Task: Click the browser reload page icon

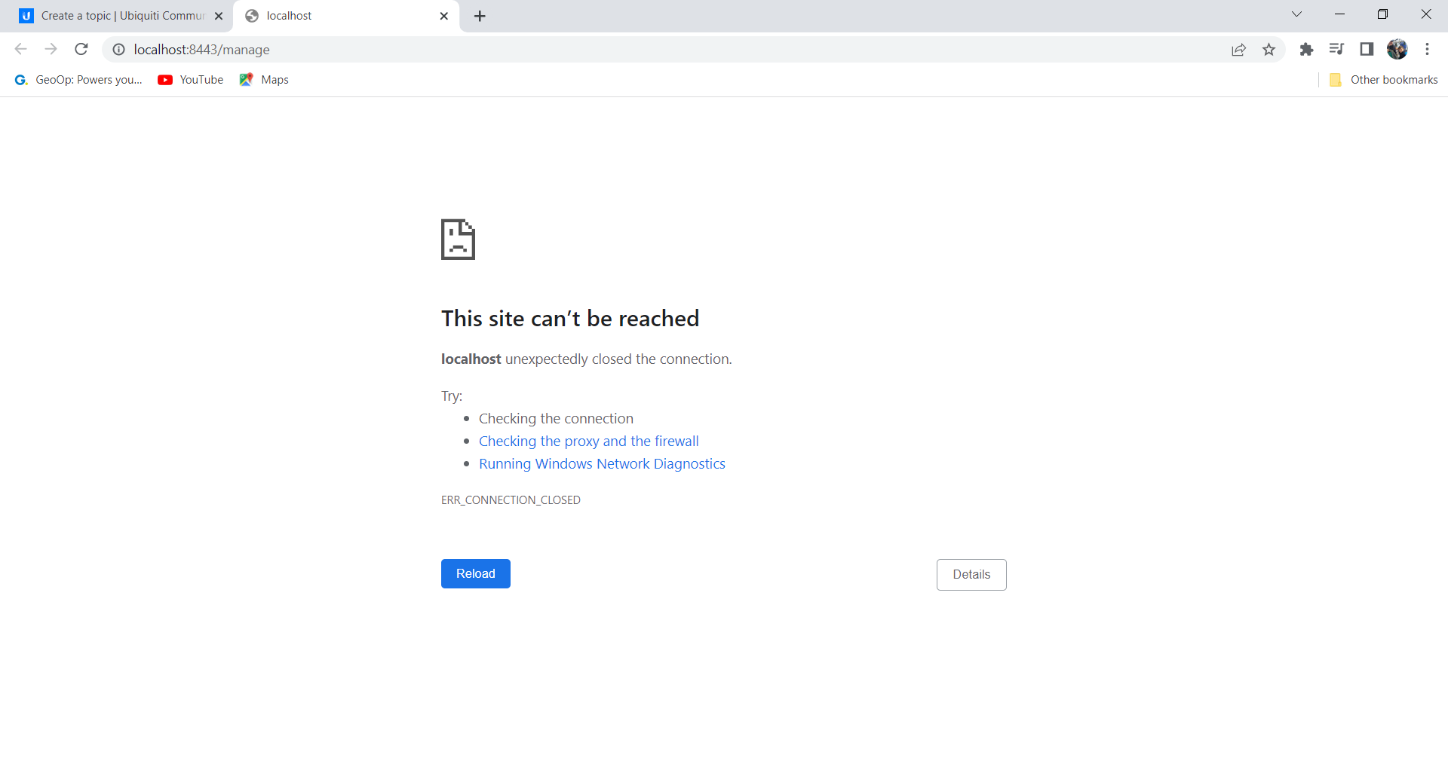Action: point(81,50)
